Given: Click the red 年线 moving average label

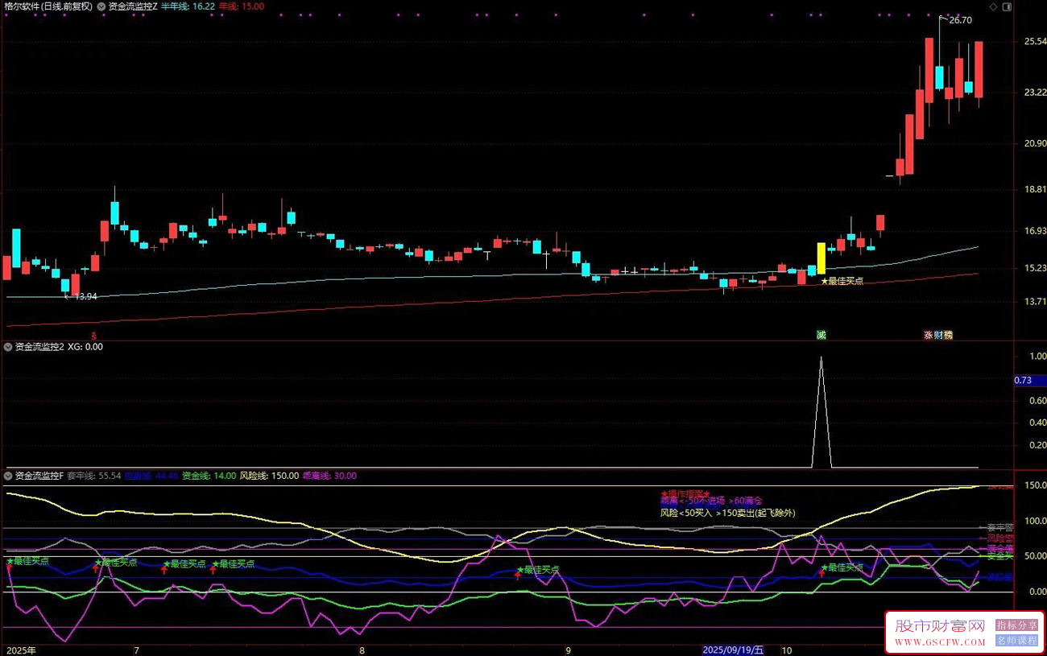Looking at the screenshot, I should [x=241, y=6].
